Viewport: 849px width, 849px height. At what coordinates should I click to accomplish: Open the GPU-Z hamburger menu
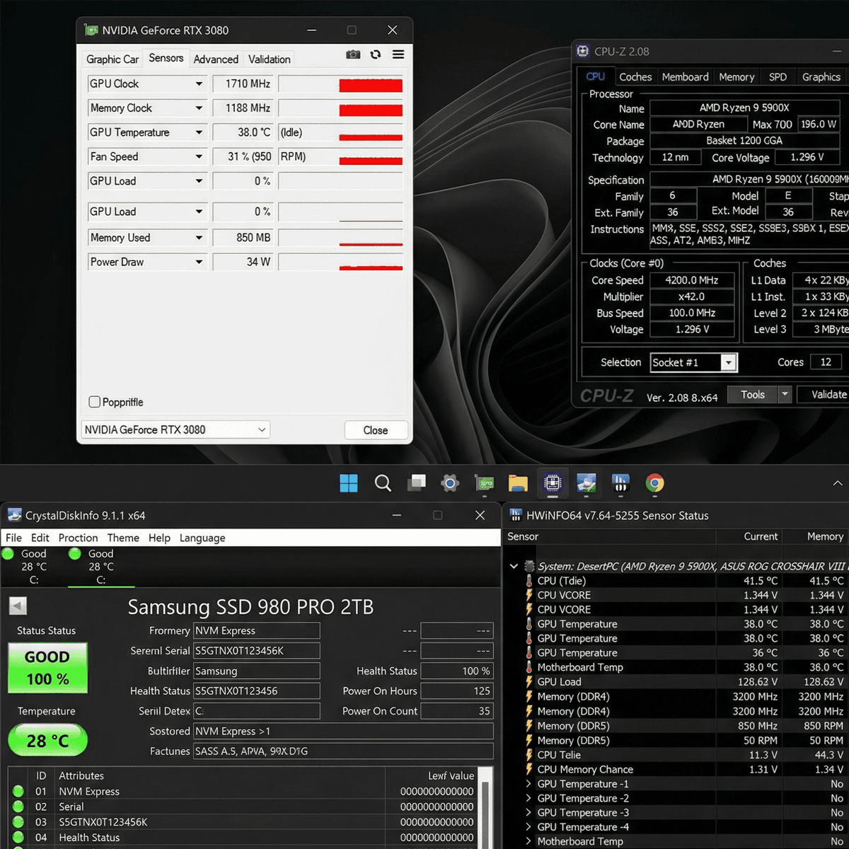[398, 54]
